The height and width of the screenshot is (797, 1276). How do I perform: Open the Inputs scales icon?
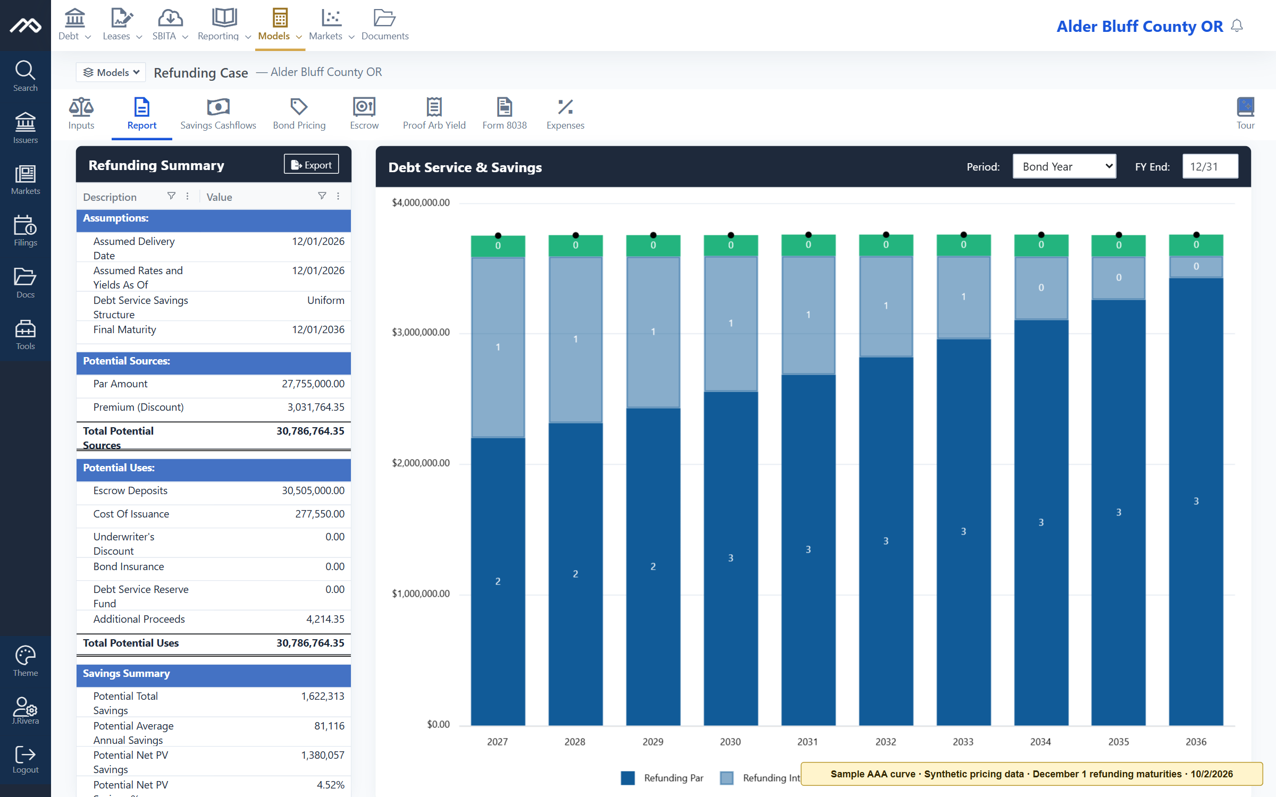81,113
